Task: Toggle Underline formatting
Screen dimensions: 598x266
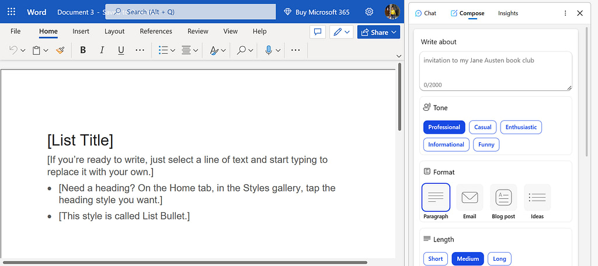Action: click(121, 50)
